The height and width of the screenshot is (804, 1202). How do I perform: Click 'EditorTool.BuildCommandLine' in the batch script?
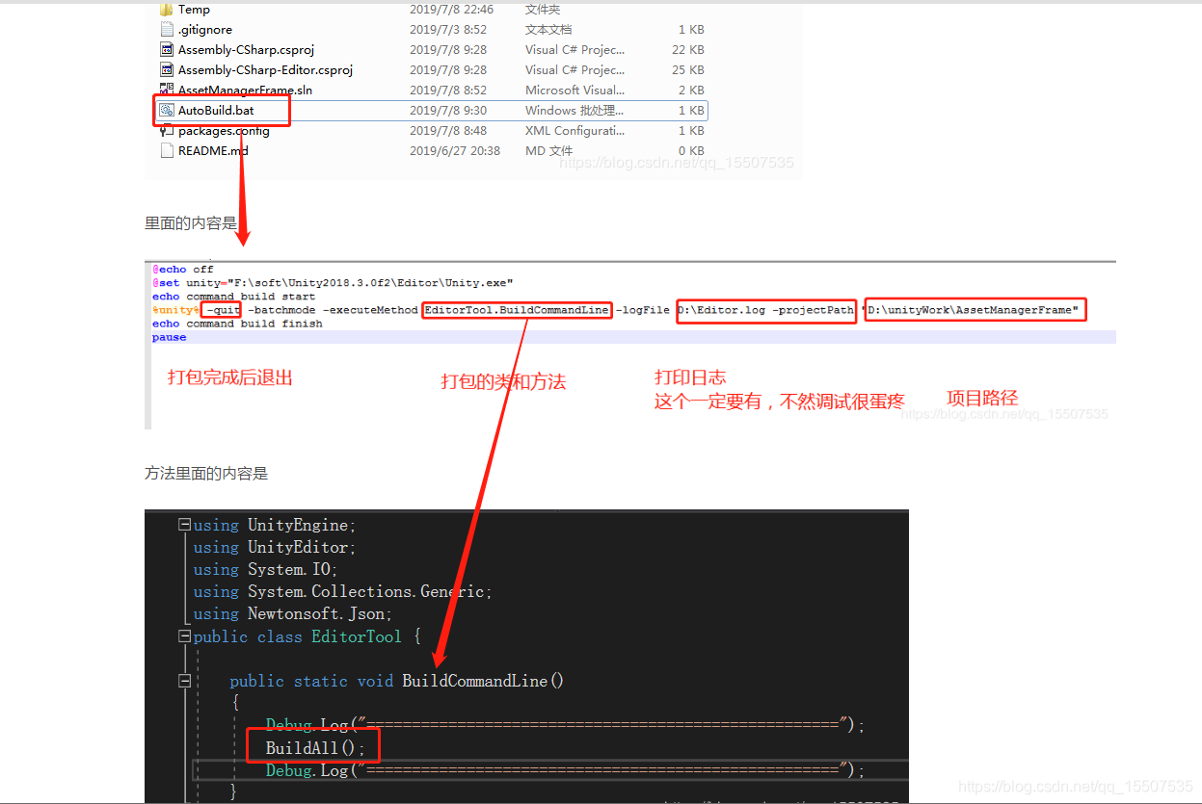click(517, 310)
